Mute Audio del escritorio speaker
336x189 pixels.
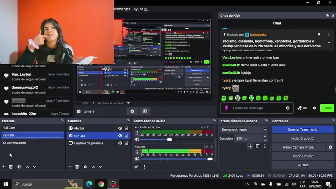click(x=137, y=140)
